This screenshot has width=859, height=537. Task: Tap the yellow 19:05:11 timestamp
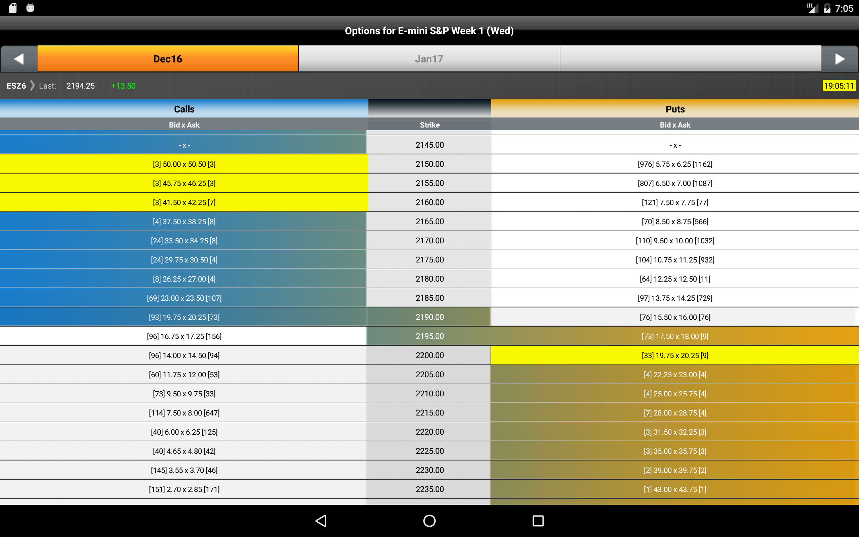[x=839, y=86]
